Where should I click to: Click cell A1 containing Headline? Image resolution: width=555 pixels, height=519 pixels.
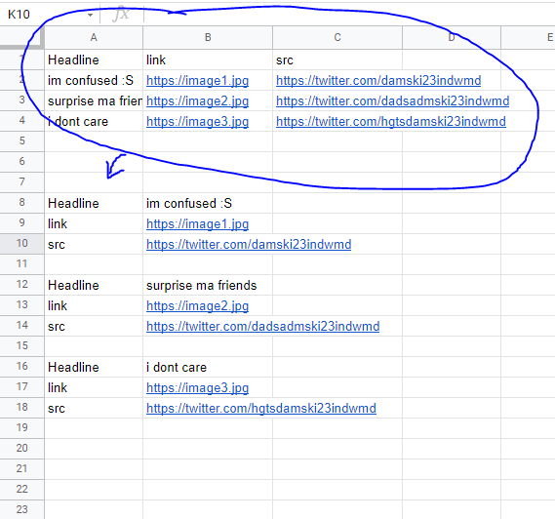(x=94, y=60)
